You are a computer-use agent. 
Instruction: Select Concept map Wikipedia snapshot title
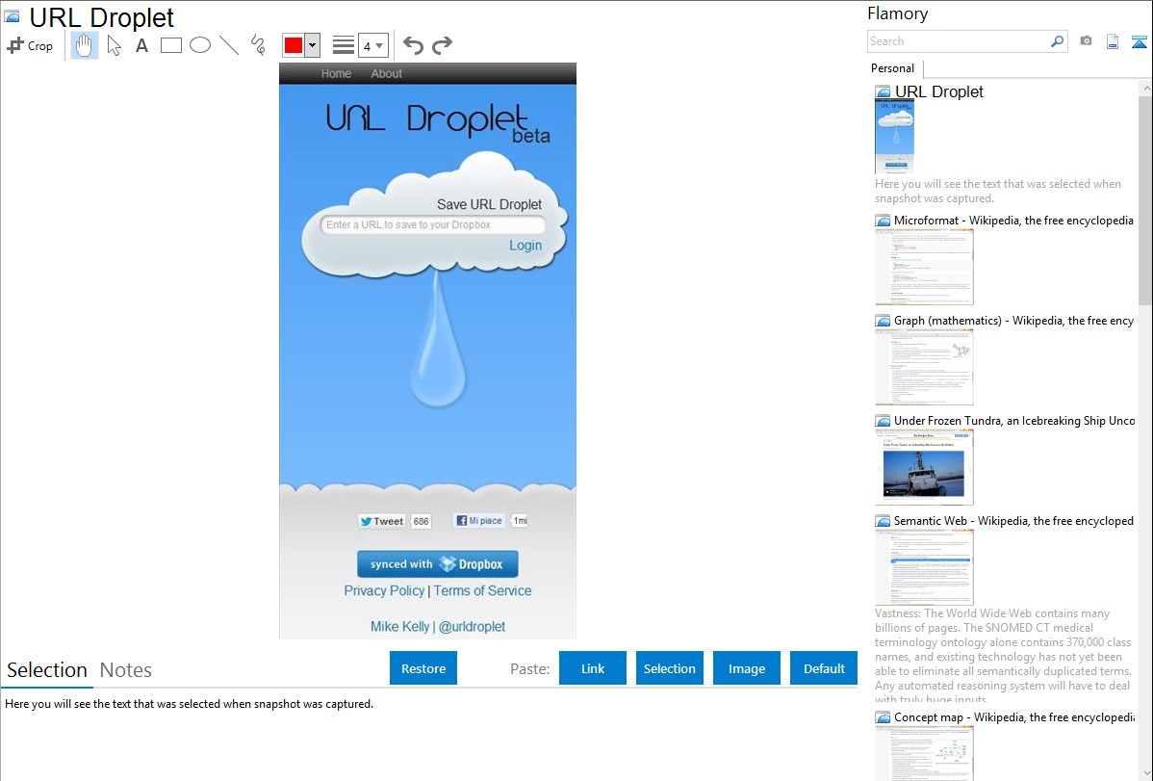[1014, 716]
